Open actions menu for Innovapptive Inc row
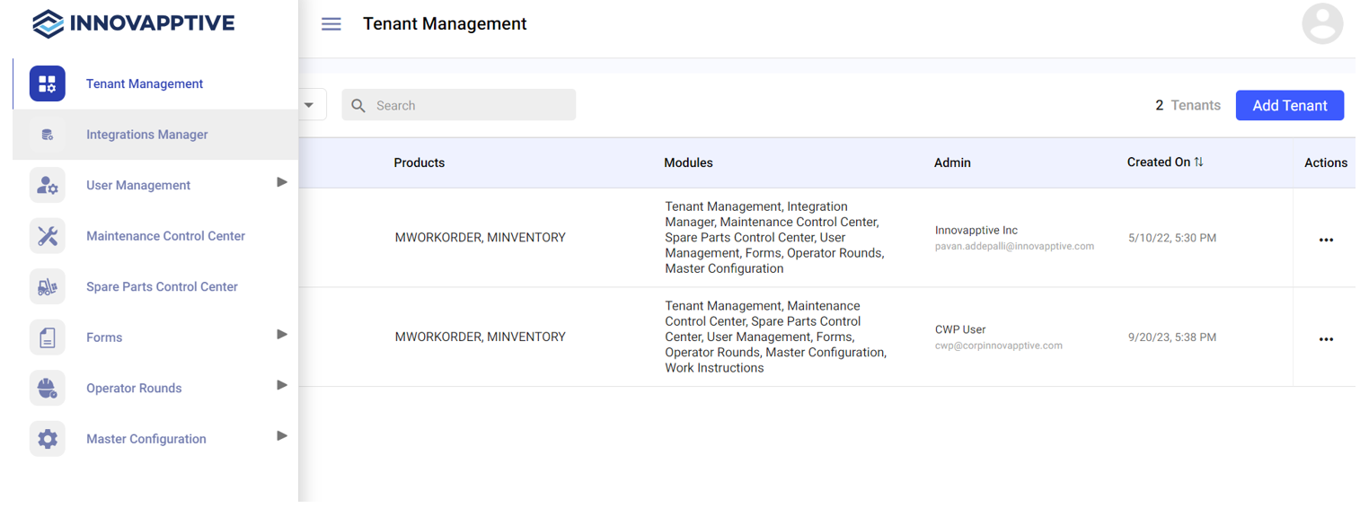 pyautogui.click(x=1326, y=240)
